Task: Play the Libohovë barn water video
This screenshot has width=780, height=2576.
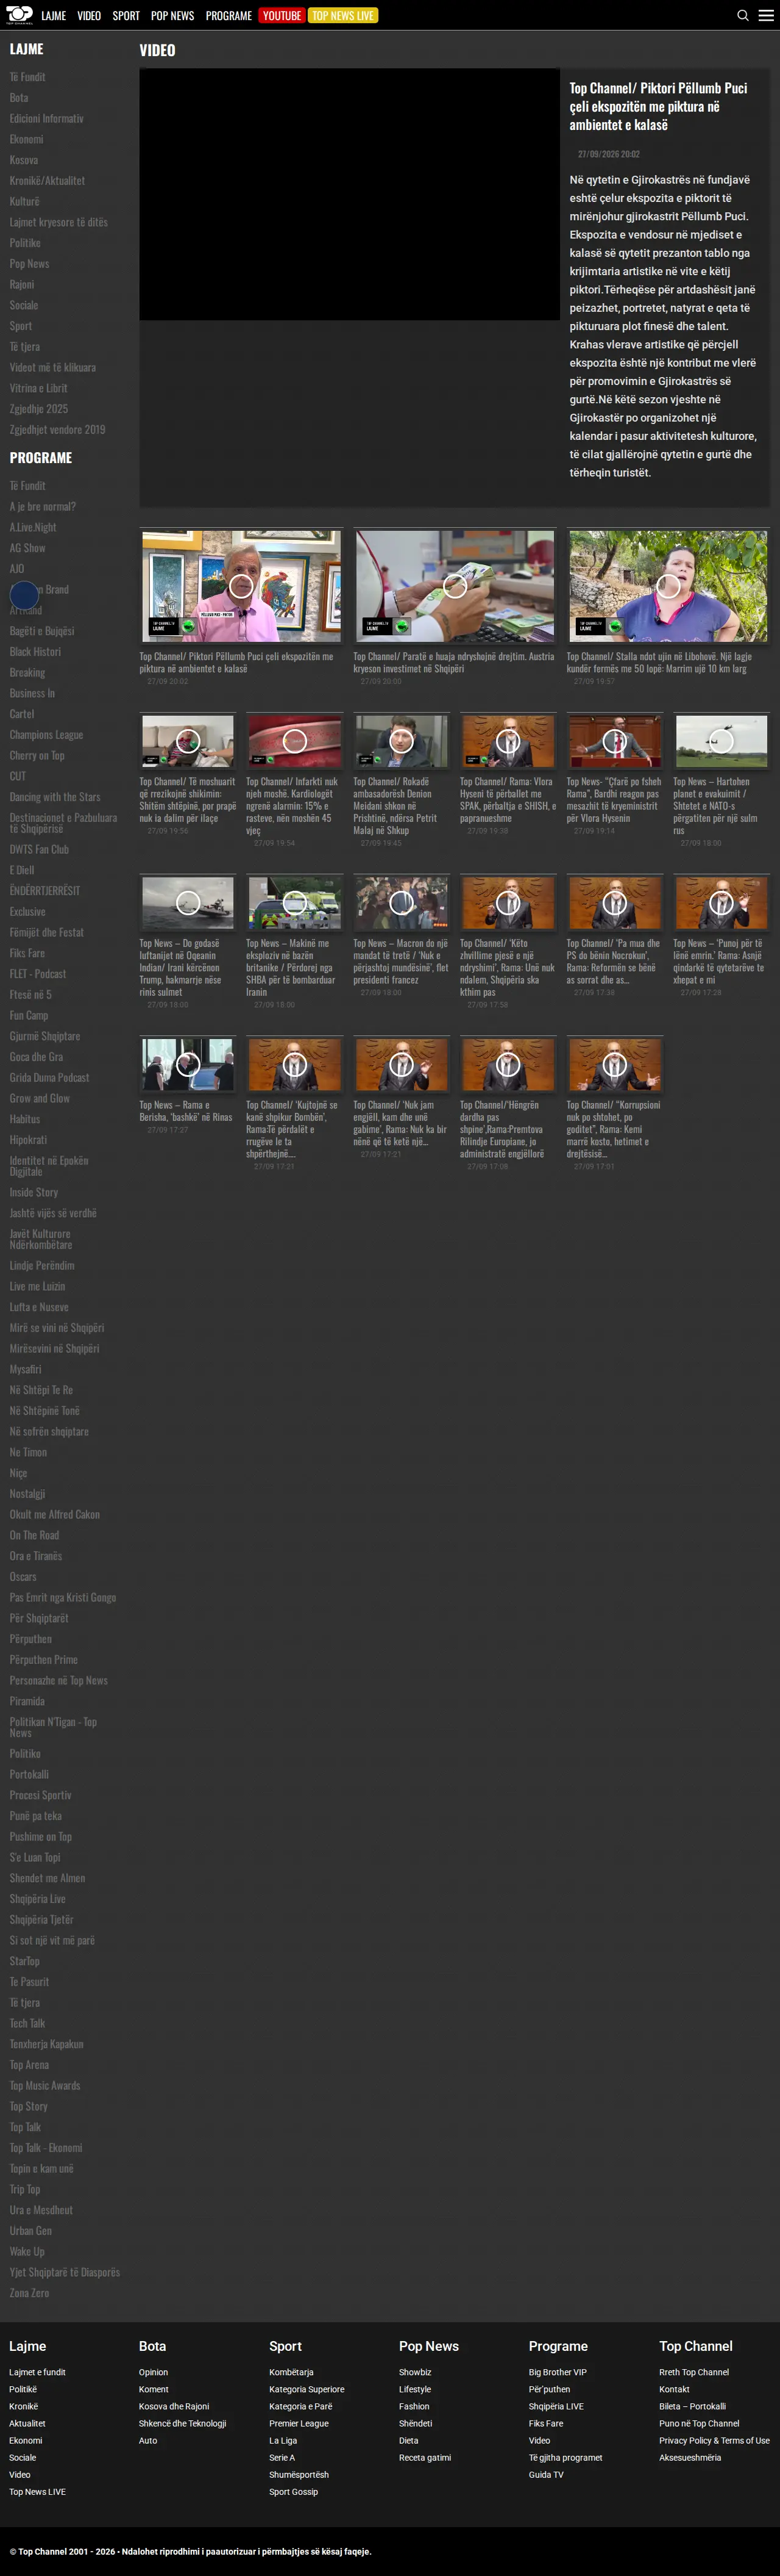Action: click(668, 586)
